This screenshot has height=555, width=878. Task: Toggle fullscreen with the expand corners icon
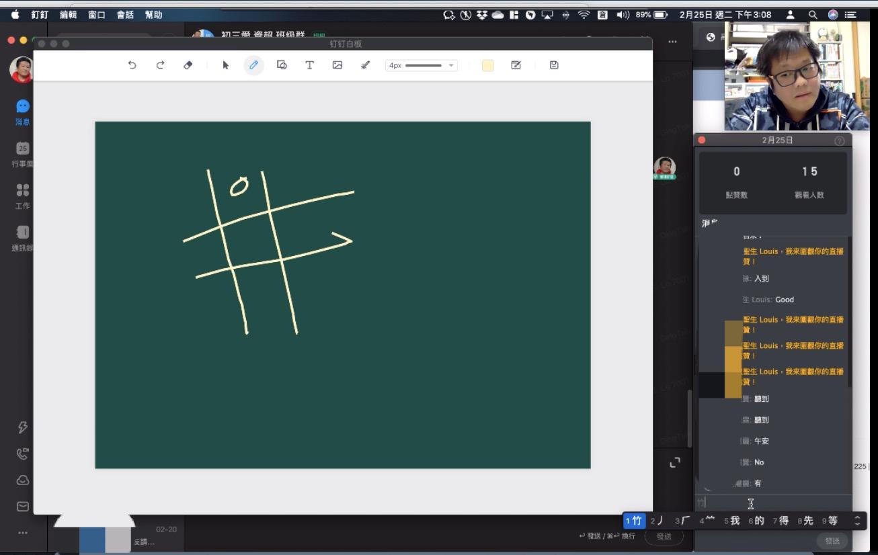[675, 462]
